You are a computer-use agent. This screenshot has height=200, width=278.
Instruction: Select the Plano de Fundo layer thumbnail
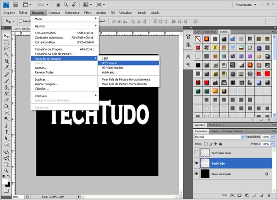coord(205,174)
